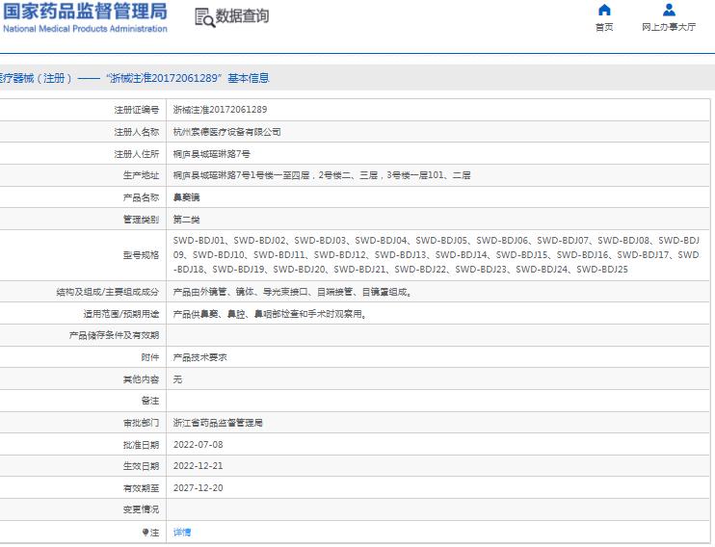Click the 适用范围/预期用途 label

tap(120, 314)
